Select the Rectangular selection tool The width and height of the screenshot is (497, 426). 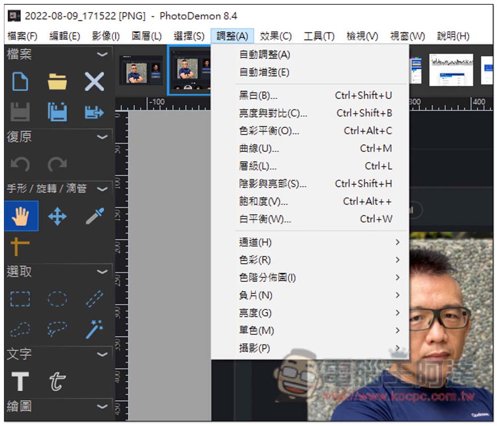tap(20, 299)
